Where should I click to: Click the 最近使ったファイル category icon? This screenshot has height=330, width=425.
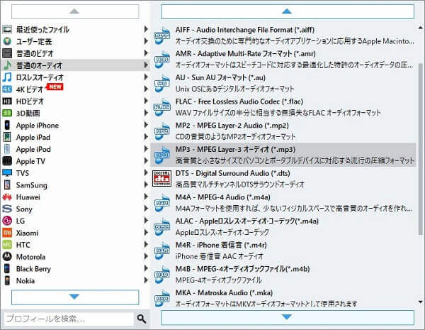[x=7, y=29]
